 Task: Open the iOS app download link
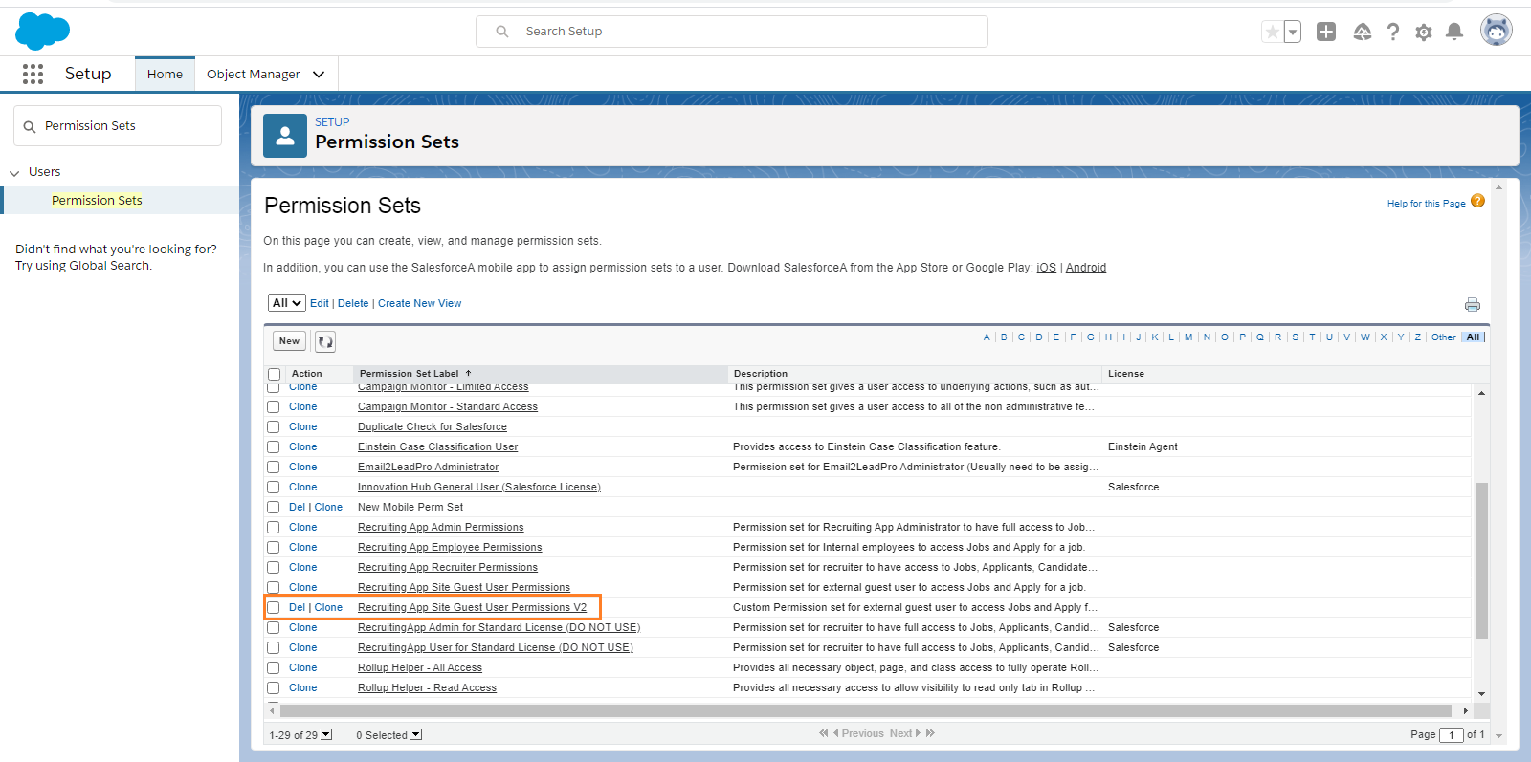click(1047, 268)
